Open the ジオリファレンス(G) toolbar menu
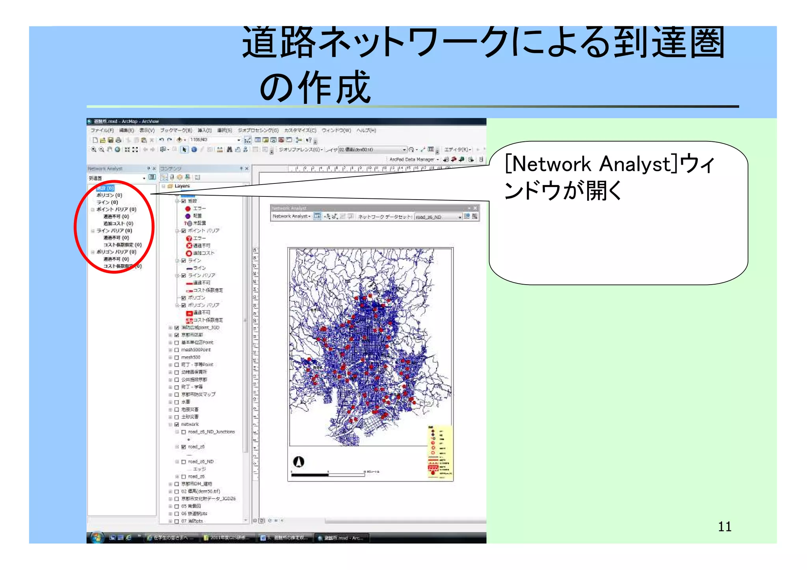The image size is (807, 570). point(301,150)
